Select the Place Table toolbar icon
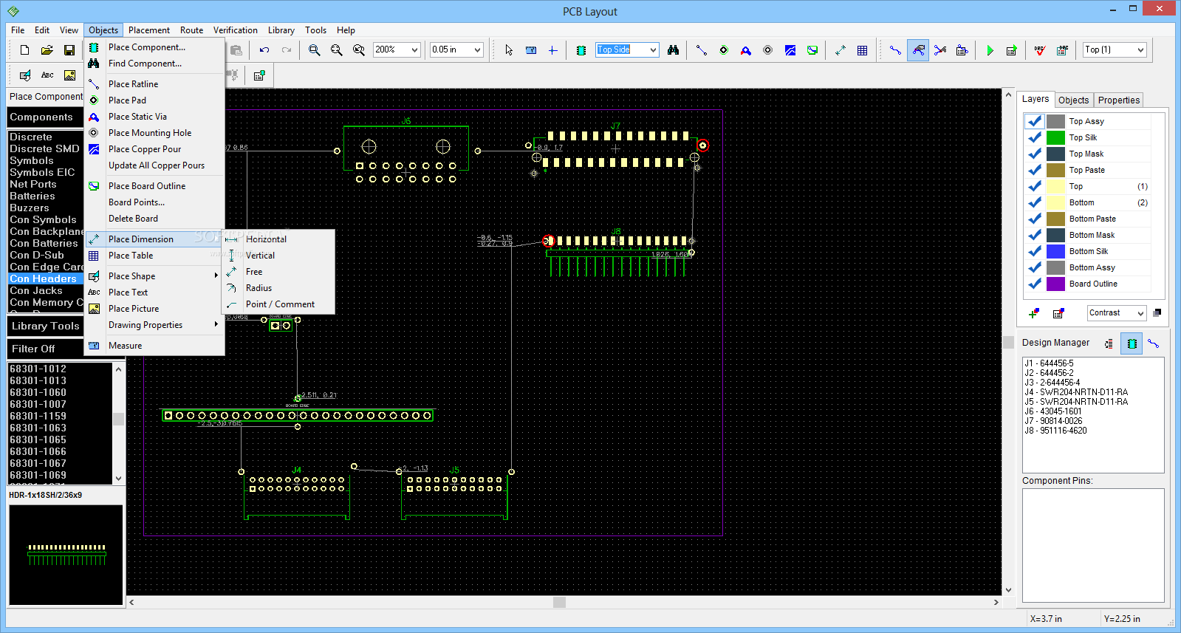 click(862, 50)
